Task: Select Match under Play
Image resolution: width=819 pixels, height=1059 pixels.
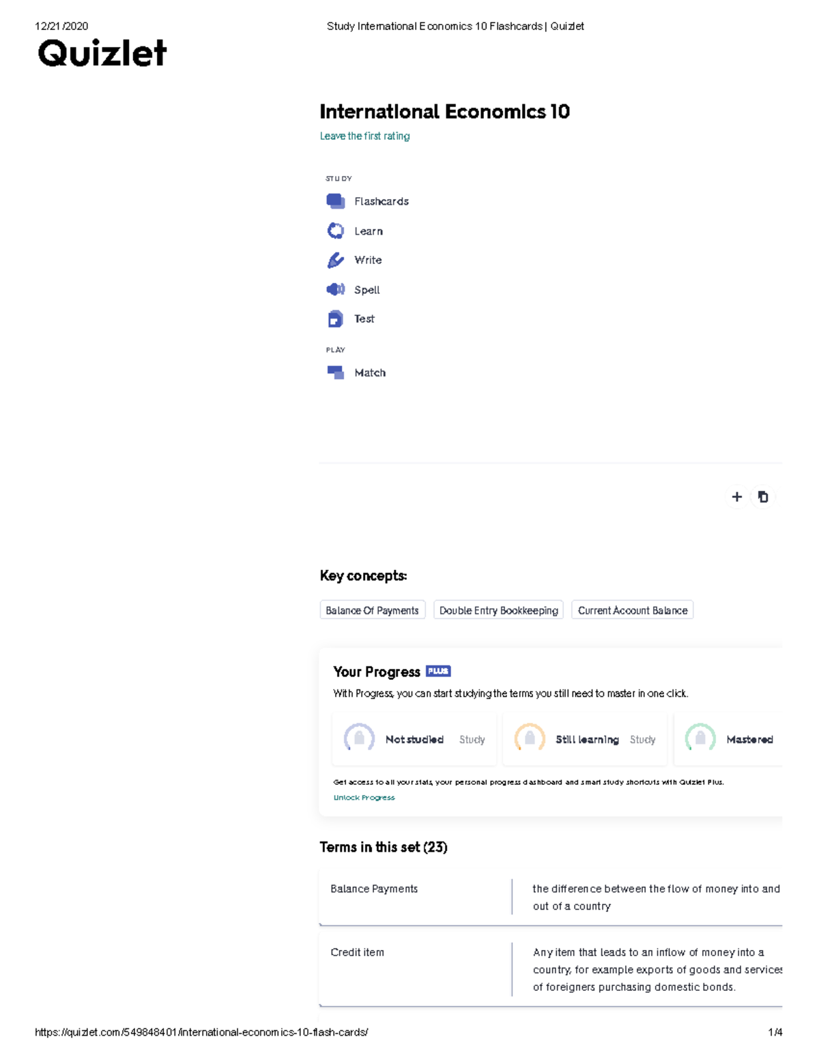Action: point(370,372)
